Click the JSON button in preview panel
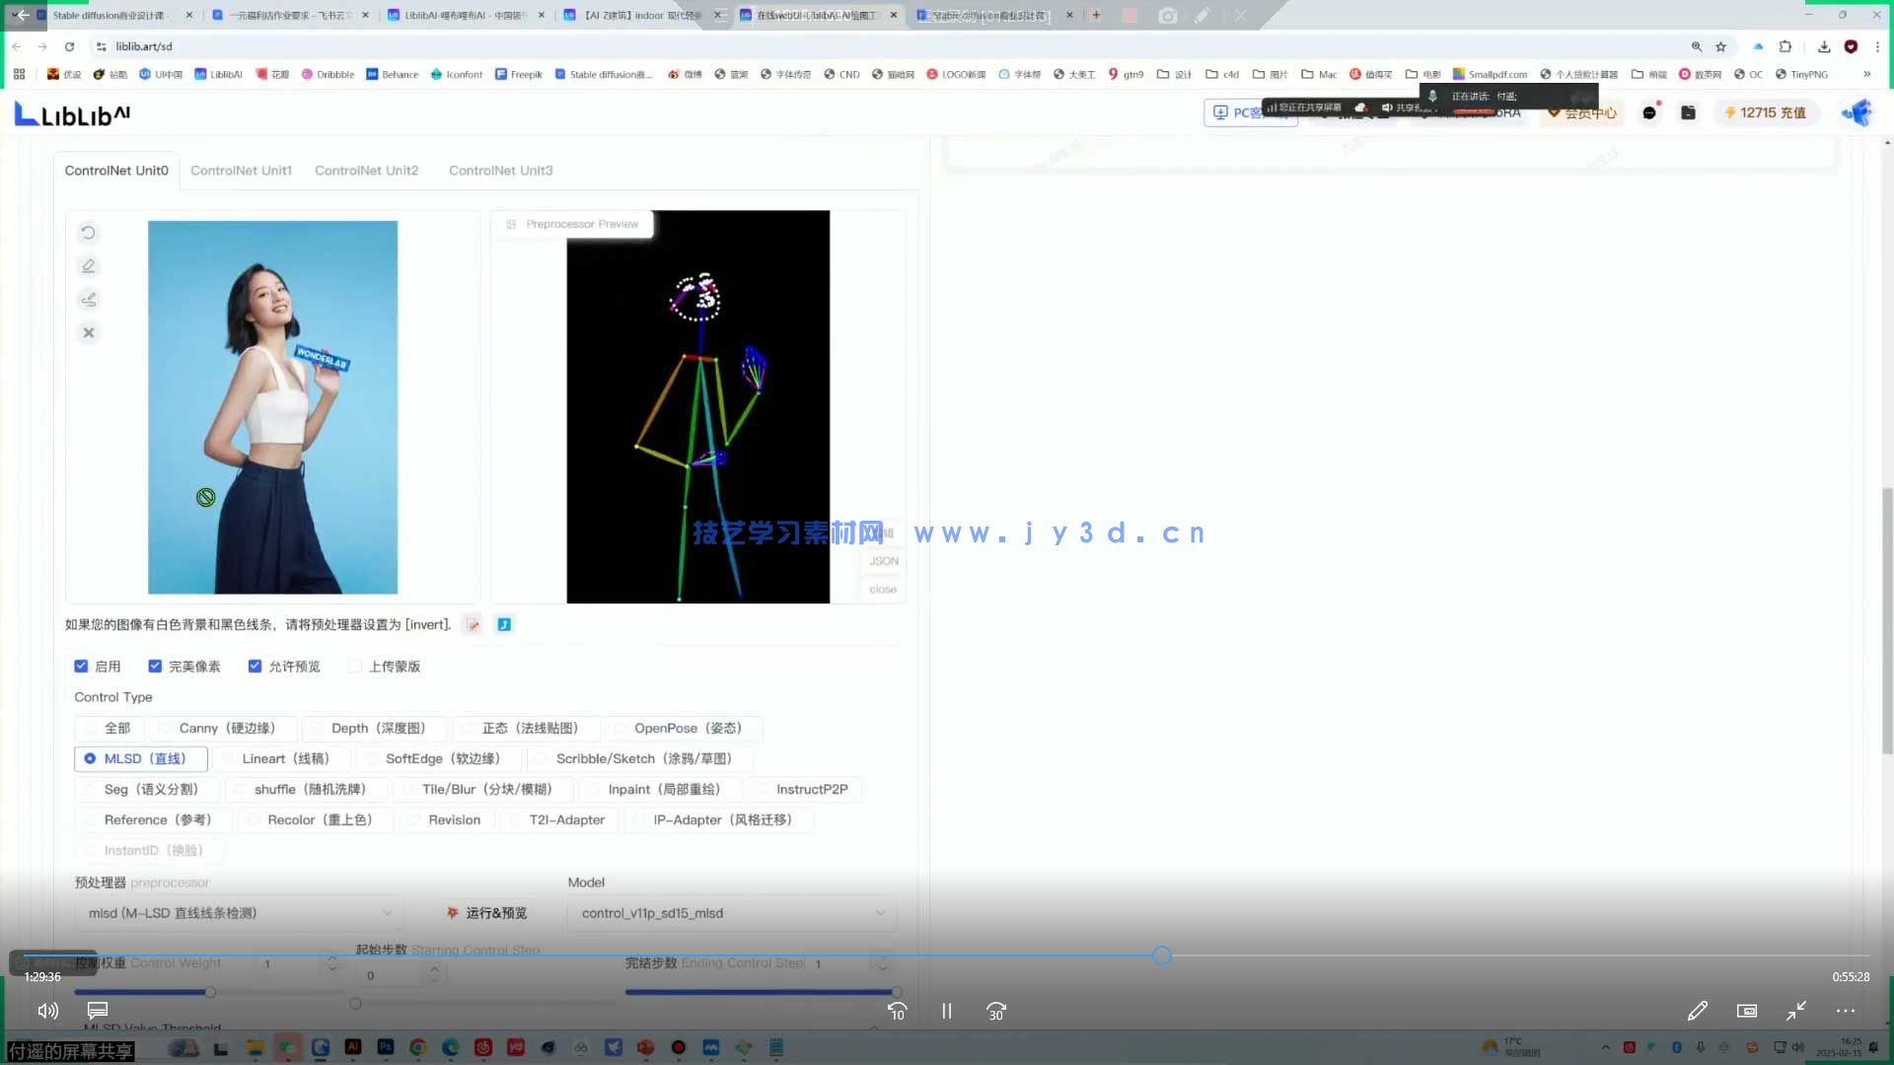Viewport: 1894px width, 1065px height. (883, 561)
